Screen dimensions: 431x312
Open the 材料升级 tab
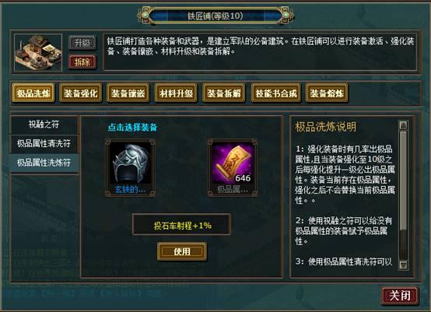176,93
